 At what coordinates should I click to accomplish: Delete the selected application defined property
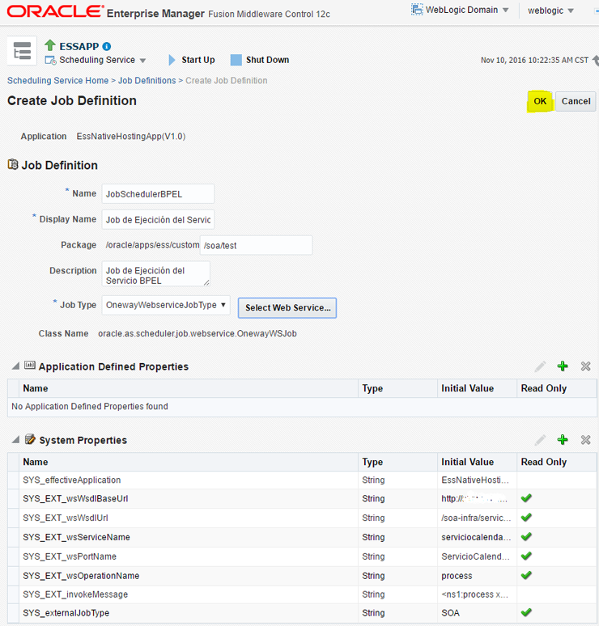coord(585,366)
